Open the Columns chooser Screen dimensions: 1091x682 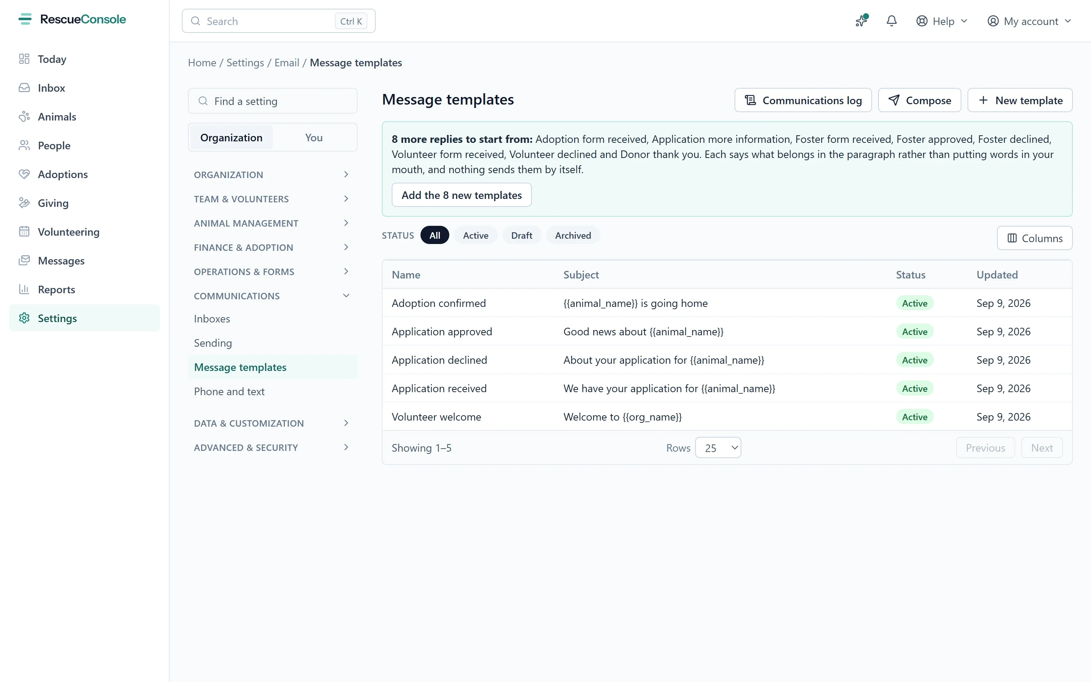(1035, 238)
